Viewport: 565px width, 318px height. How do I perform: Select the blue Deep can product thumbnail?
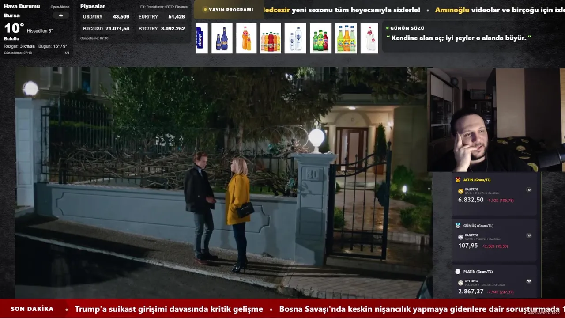coord(202,38)
